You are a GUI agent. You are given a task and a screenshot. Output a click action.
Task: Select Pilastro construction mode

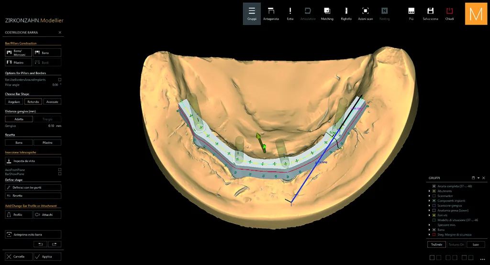click(x=19, y=63)
